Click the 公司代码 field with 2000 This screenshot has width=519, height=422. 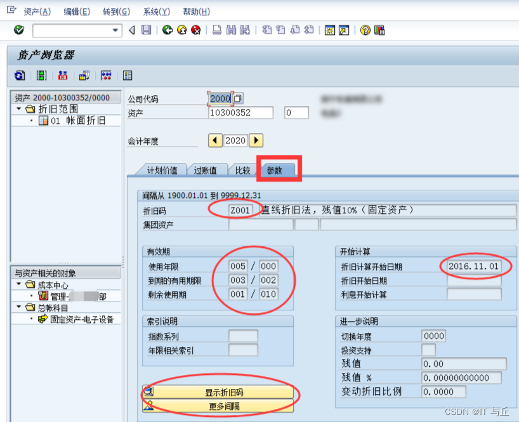tap(220, 98)
